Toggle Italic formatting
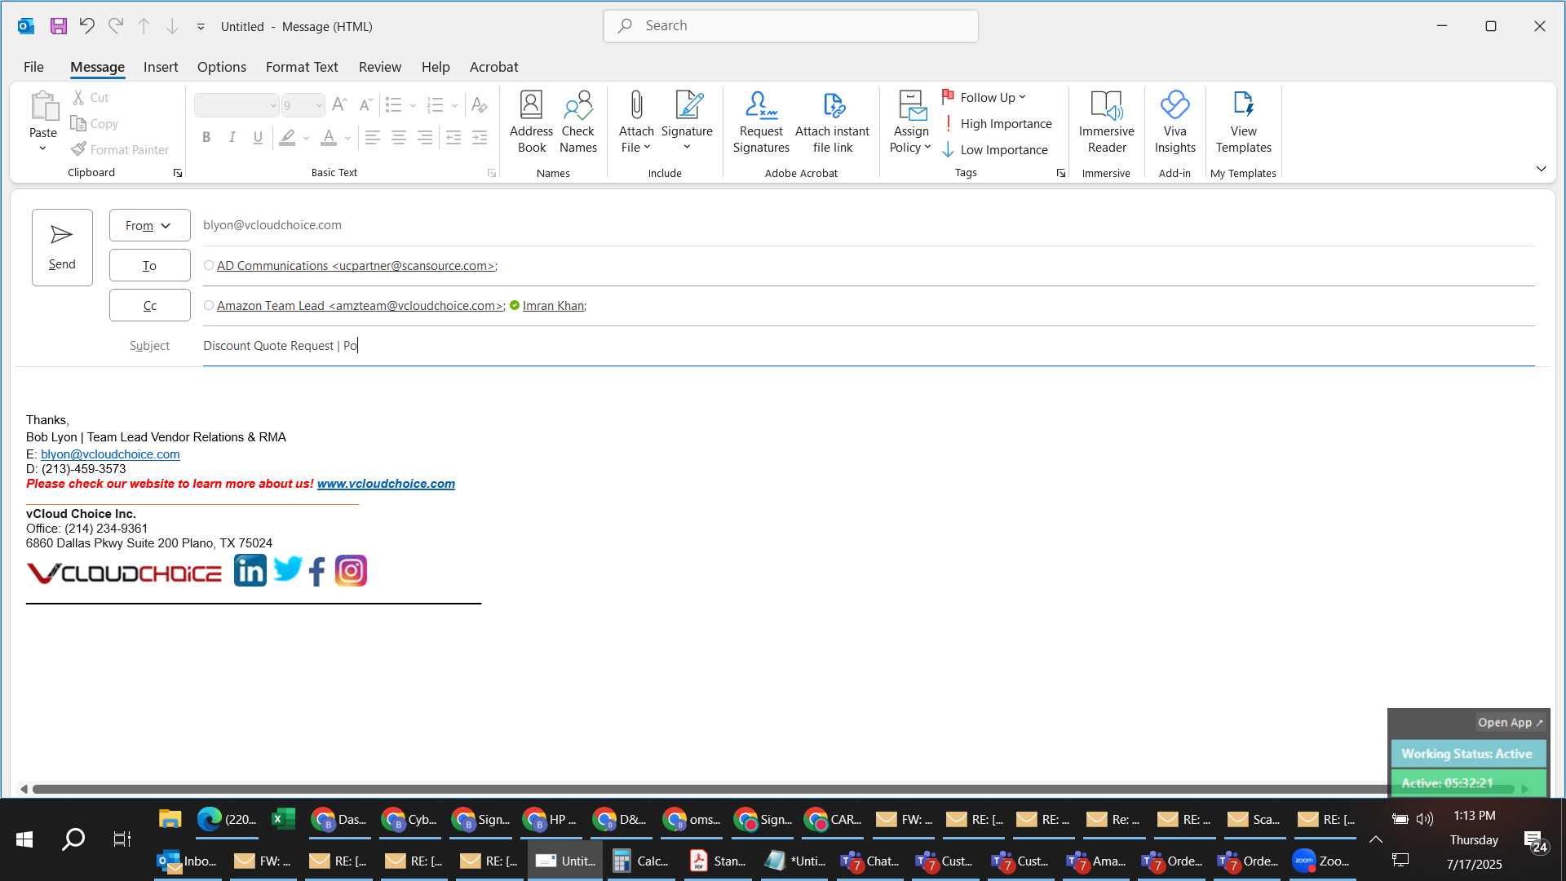 (x=232, y=137)
